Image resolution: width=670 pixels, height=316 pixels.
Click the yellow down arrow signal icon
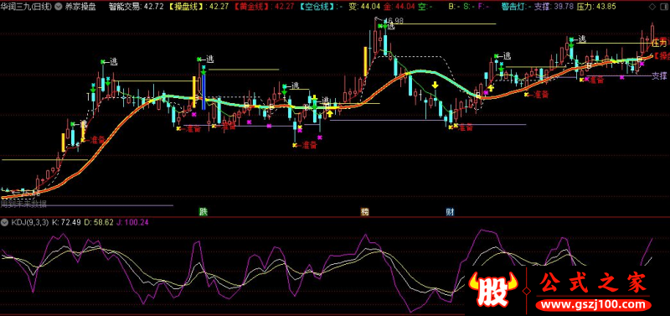pos(435,85)
